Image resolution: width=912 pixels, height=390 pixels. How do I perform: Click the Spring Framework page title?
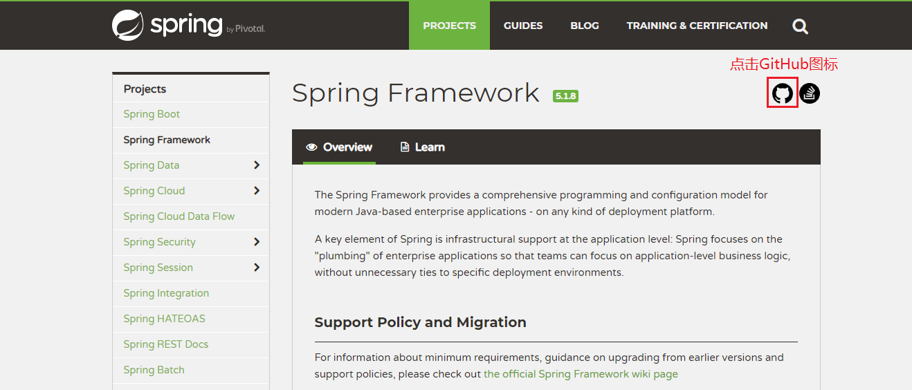(415, 93)
